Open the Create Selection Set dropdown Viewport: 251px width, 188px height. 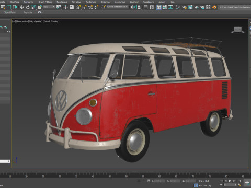coord(118,7)
